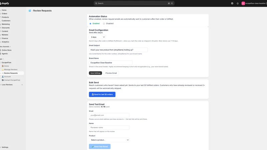Open the notifications bell
The image size is (267, 150).
point(238,3)
